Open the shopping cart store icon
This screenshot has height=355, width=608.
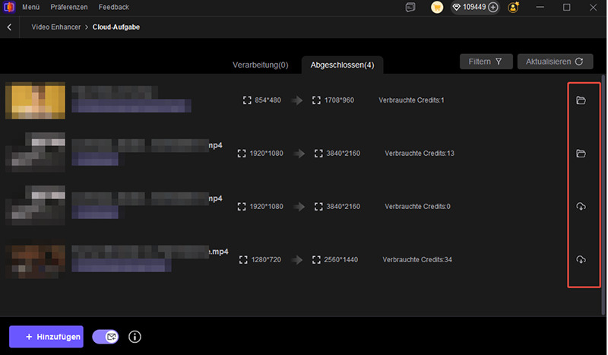coord(437,8)
